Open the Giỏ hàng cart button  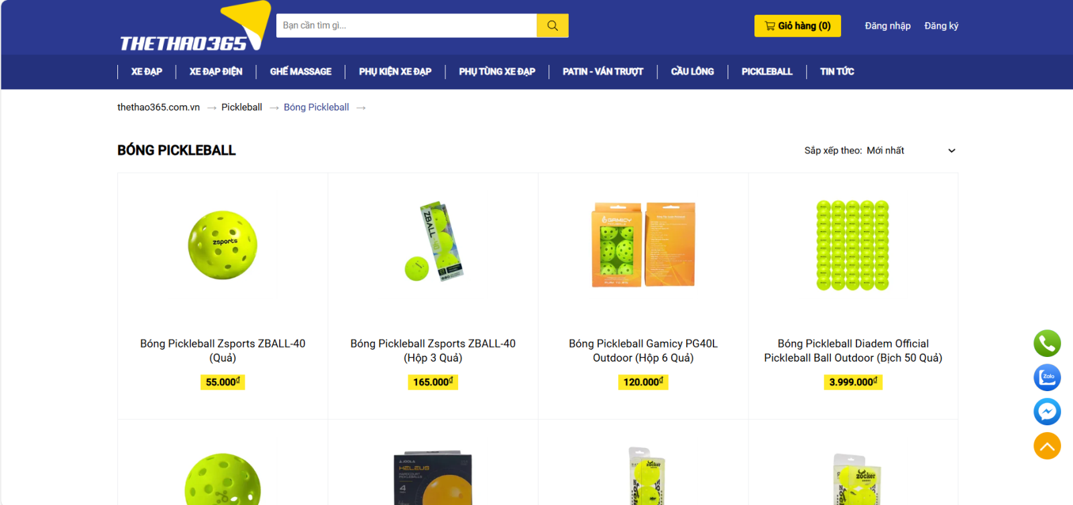(x=797, y=26)
